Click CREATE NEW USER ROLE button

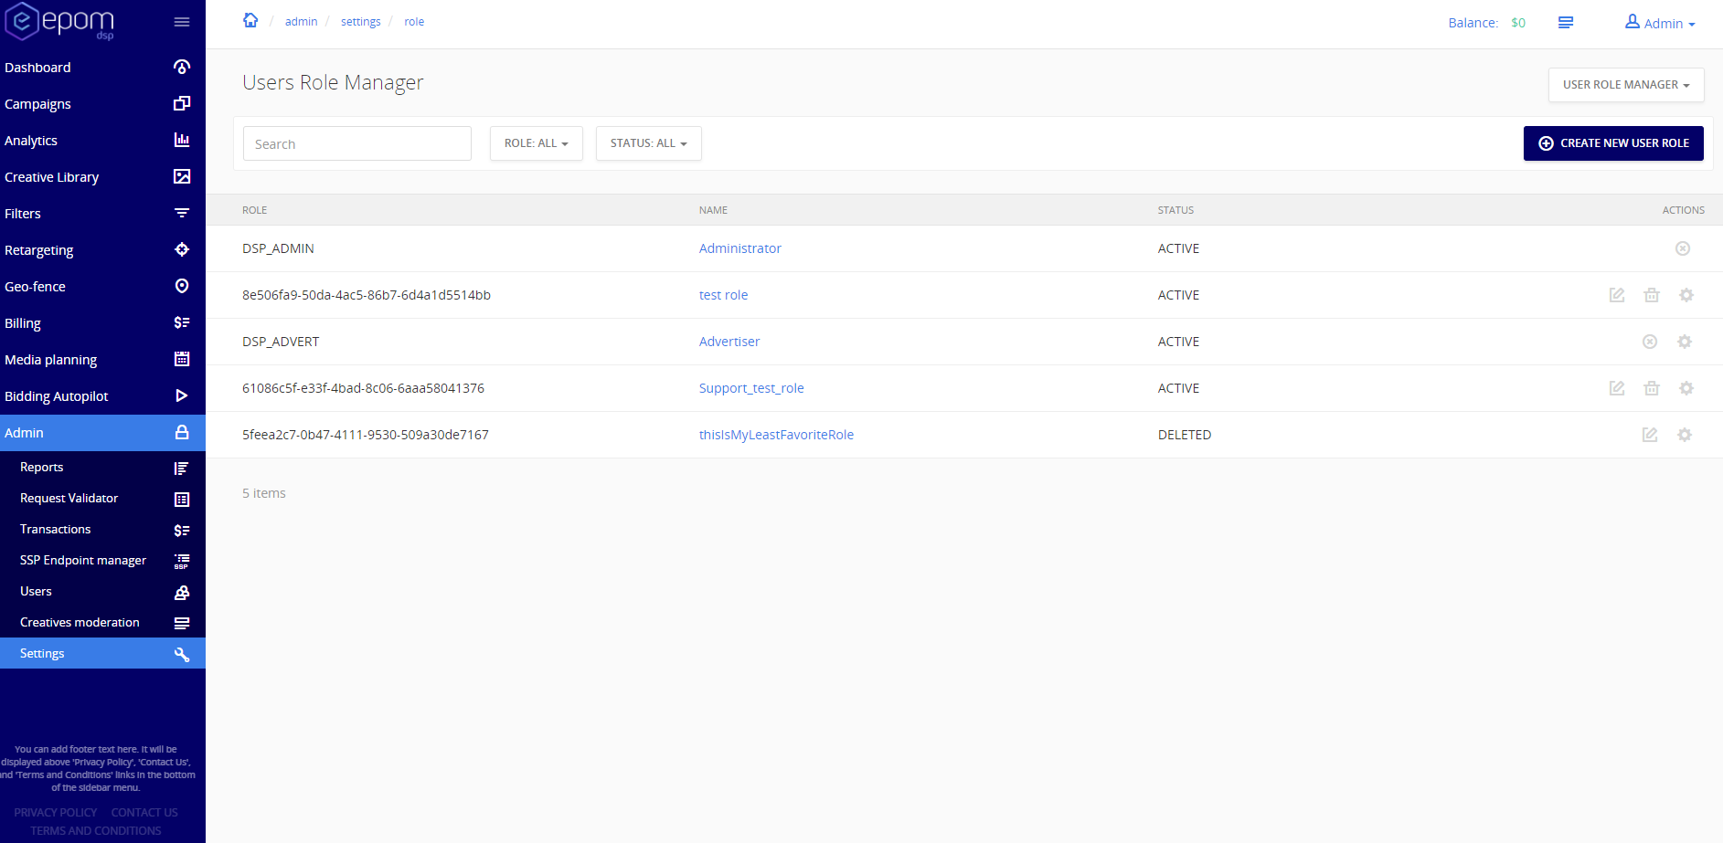[1613, 143]
